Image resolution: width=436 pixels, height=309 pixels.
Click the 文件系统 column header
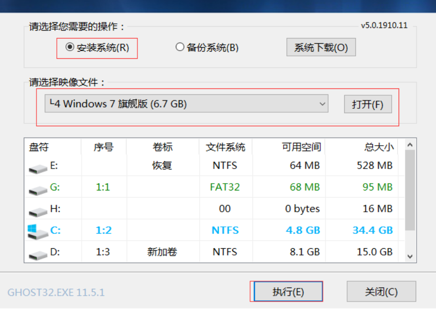point(225,147)
